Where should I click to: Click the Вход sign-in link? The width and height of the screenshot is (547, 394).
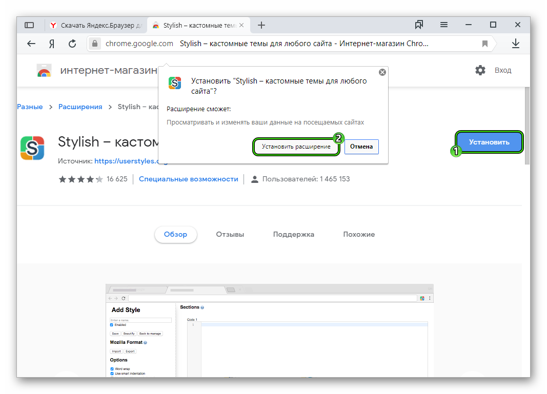(x=503, y=70)
